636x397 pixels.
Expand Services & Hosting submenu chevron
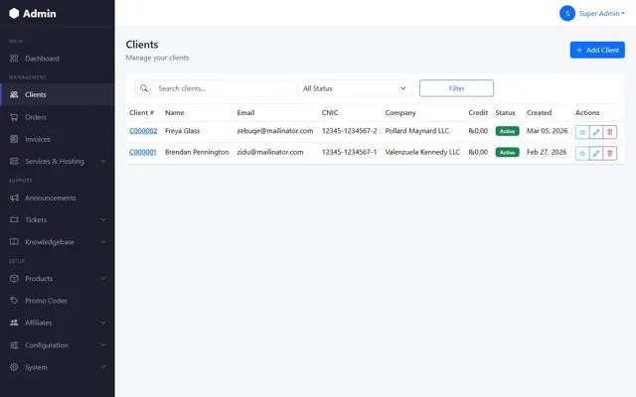point(103,161)
